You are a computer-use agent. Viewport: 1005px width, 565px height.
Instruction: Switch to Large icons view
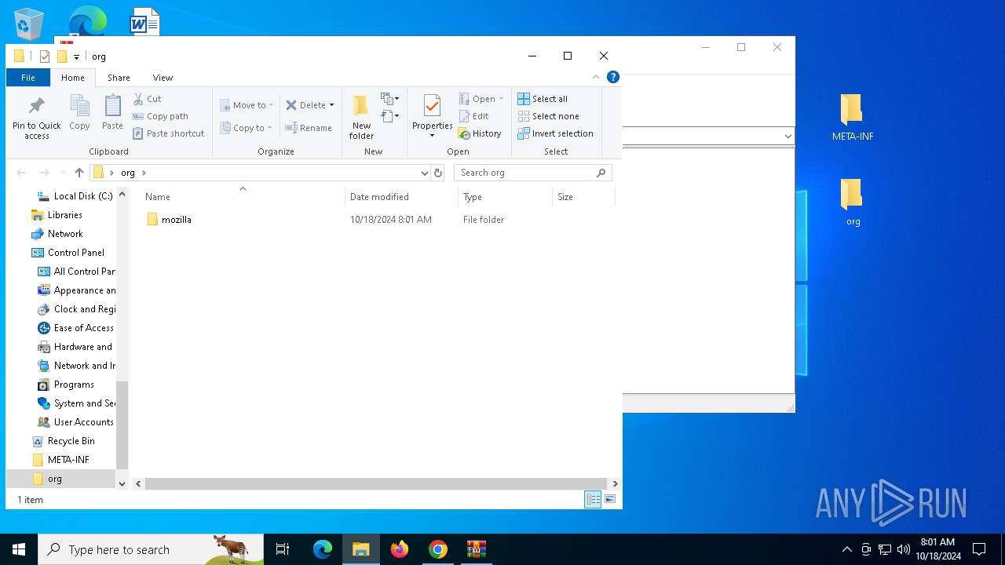[x=610, y=499]
